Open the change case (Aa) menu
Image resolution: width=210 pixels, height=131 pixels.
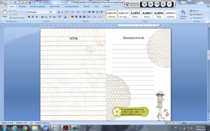(54, 17)
